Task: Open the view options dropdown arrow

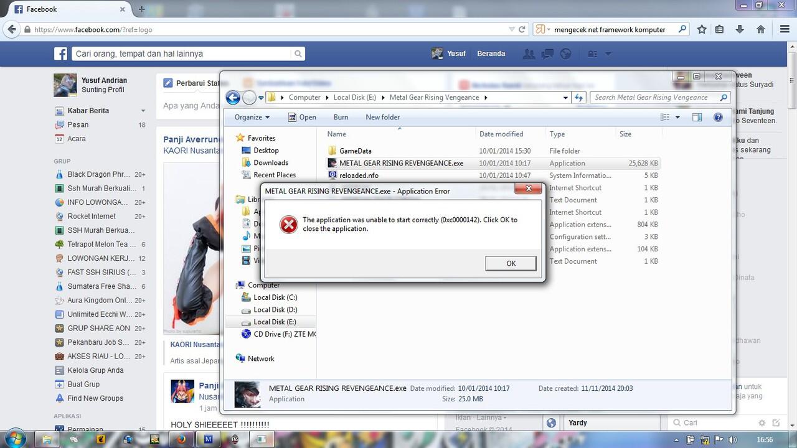Action: 678,117
